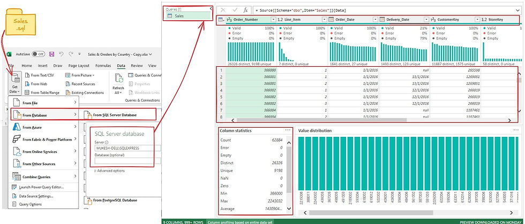Expand the formula bar chevron

[x=517, y=10]
